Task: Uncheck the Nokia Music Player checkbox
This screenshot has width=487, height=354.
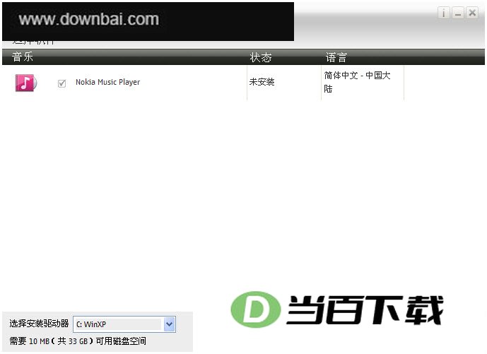Action: (61, 83)
